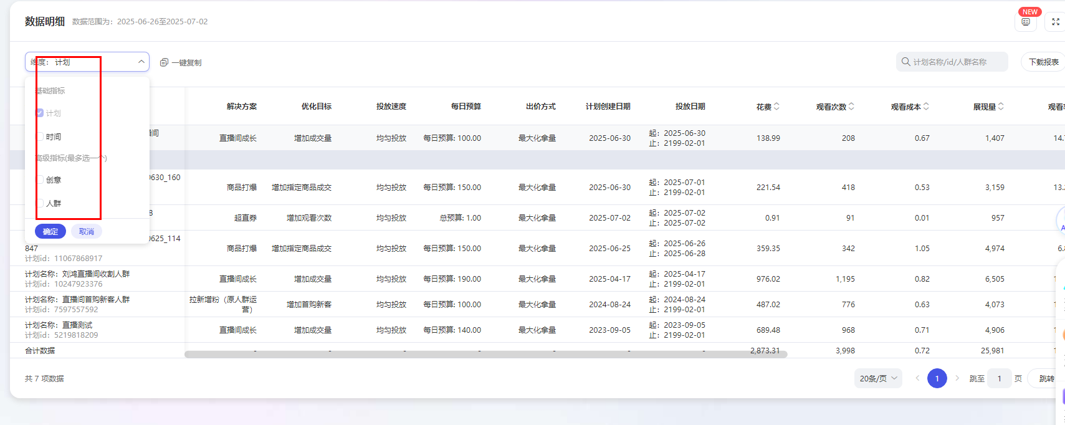Check the 创意 checkbox

(40, 179)
